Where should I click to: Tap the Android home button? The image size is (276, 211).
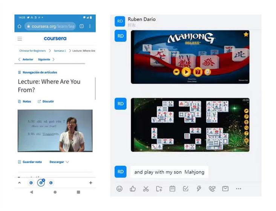pos(55,192)
